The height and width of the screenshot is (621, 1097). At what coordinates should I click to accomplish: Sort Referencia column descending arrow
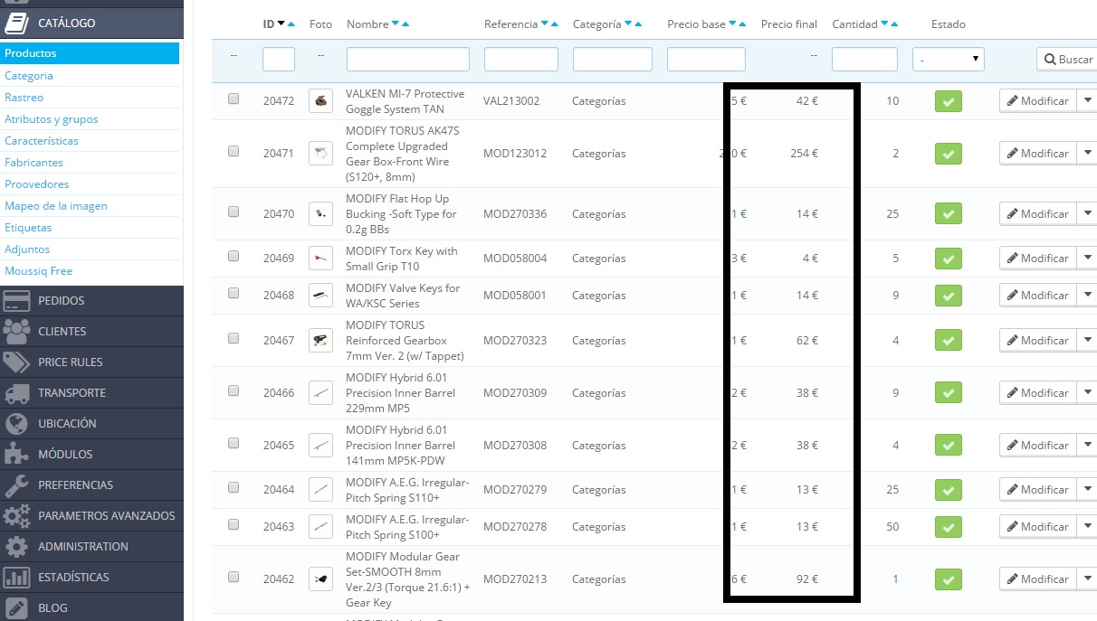545,24
